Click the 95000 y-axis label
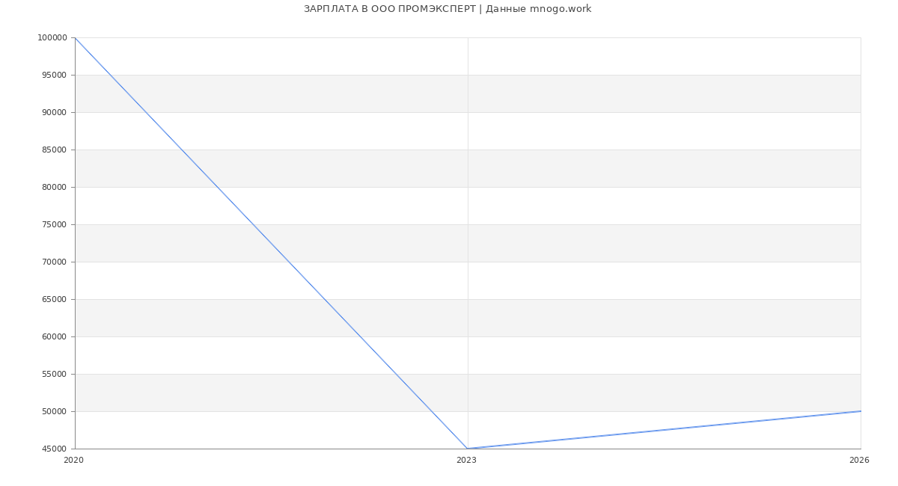 coord(53,75)
